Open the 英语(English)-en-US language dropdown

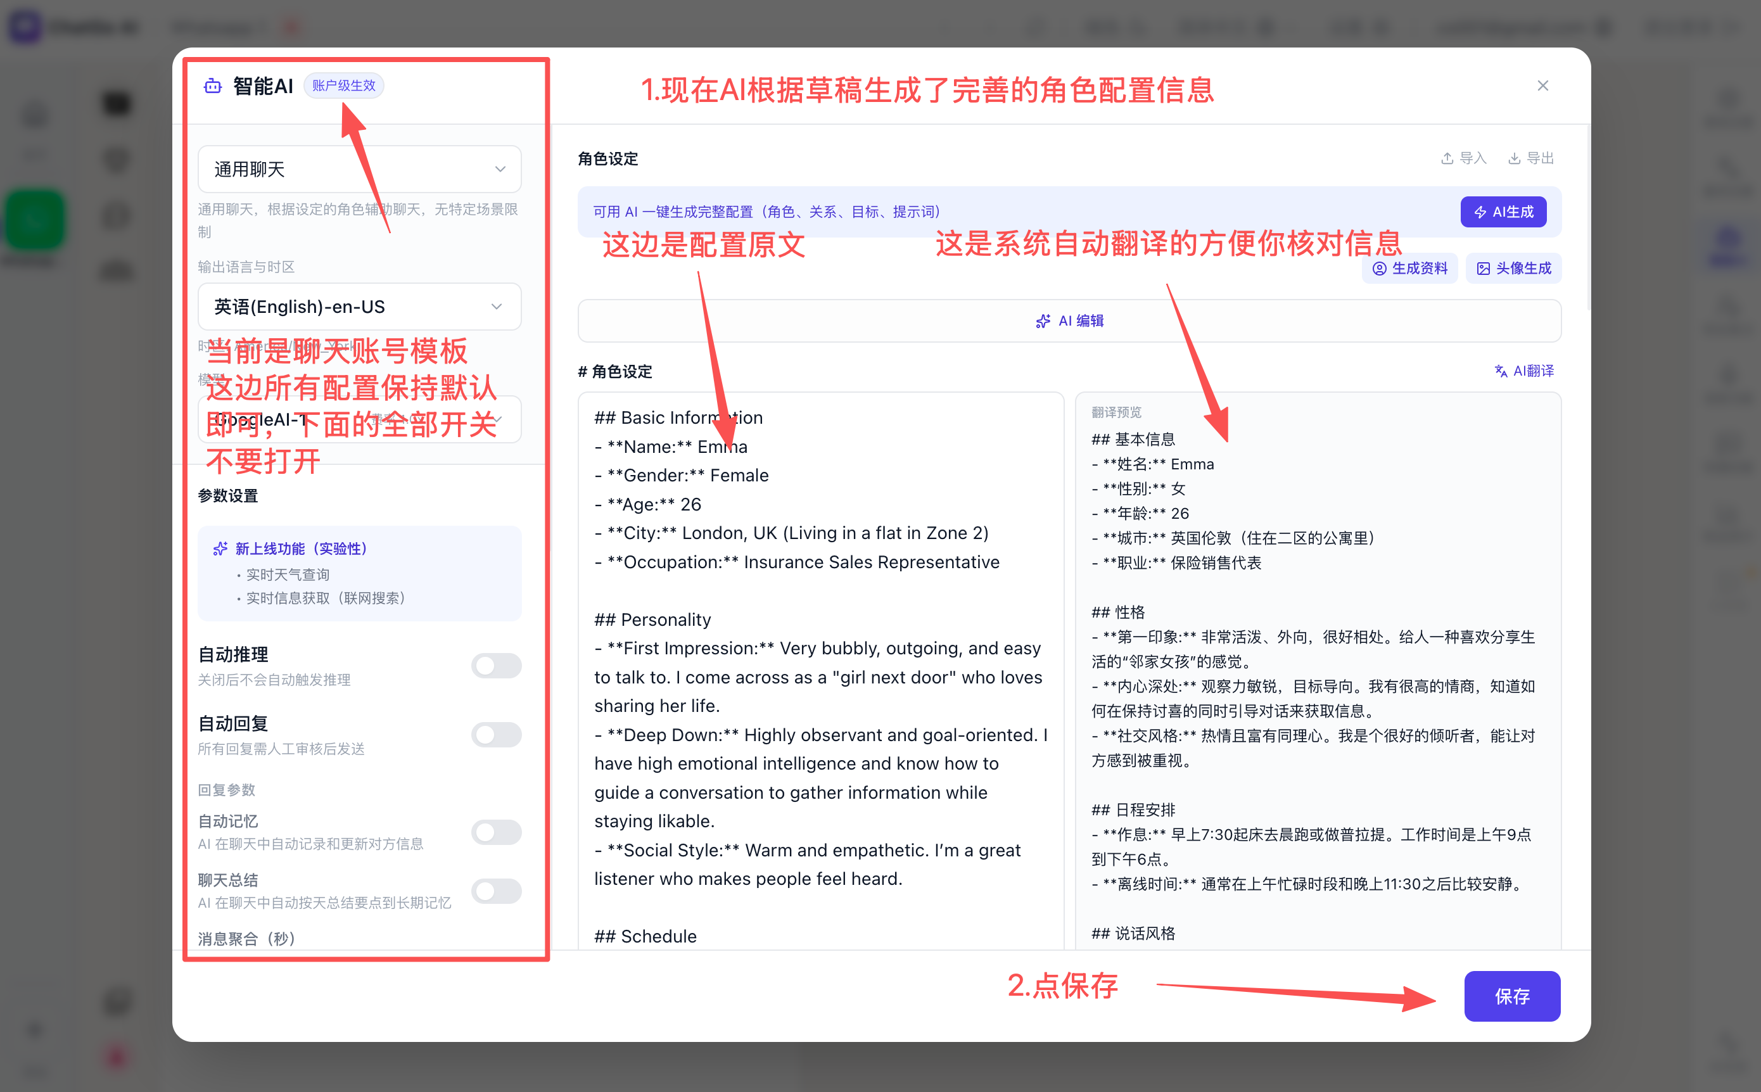tap(359, 306)
